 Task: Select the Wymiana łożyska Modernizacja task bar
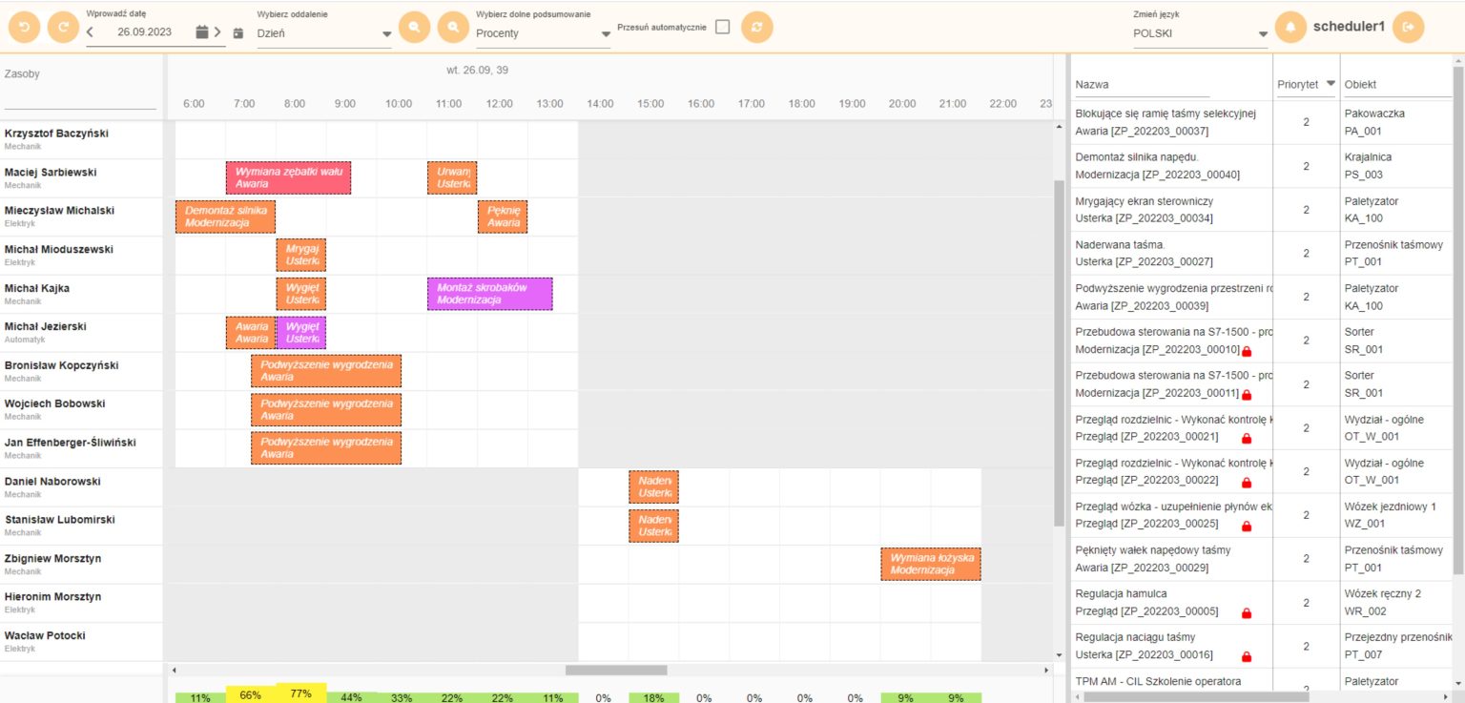pyautogui.click(x=932, y=563)
